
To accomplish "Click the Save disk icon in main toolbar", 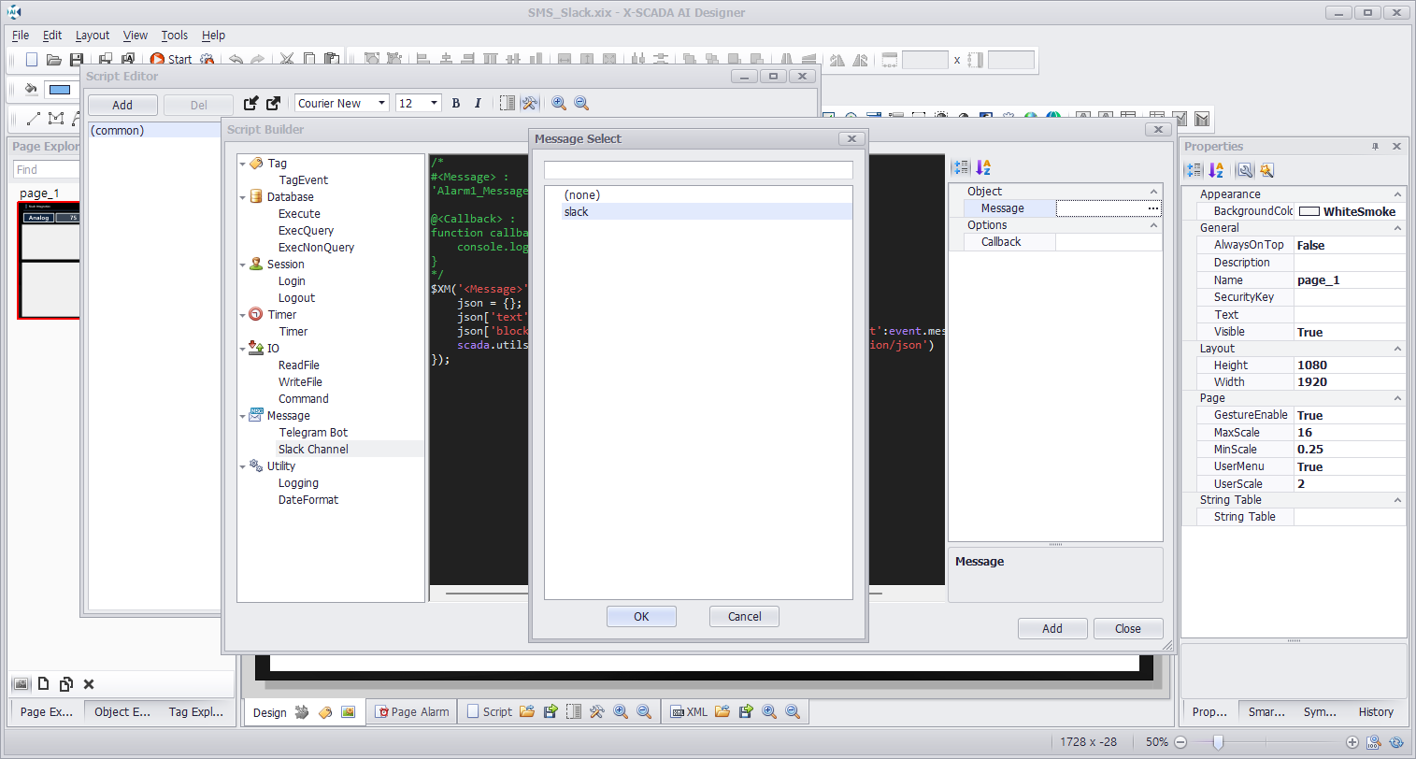I will (77, 59).
